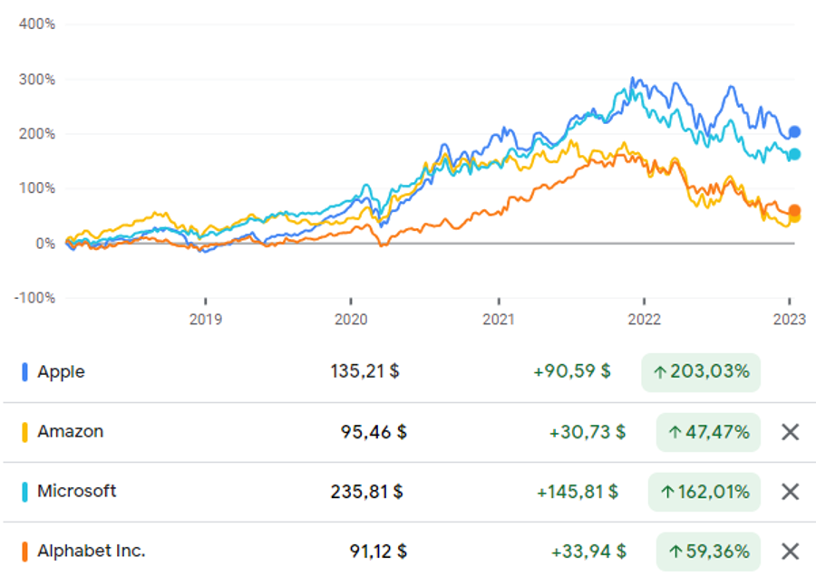Click the cyan Microsoft endpoint dot on chart

pos(794,154)
